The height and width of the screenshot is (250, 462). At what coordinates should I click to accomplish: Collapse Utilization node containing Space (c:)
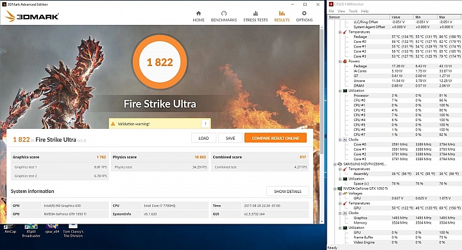(x=340, y=179)
